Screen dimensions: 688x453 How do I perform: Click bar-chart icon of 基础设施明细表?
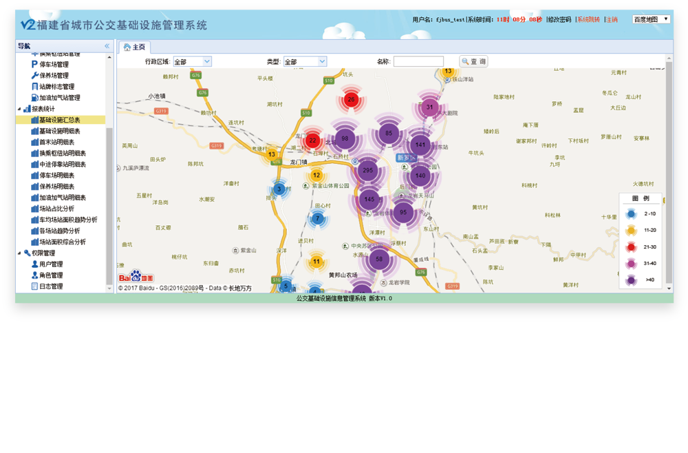pyautogui.click(x=34, y=131)
